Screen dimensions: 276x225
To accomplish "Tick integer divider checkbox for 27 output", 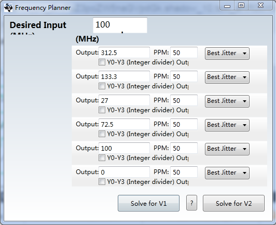I will (102, 110).
